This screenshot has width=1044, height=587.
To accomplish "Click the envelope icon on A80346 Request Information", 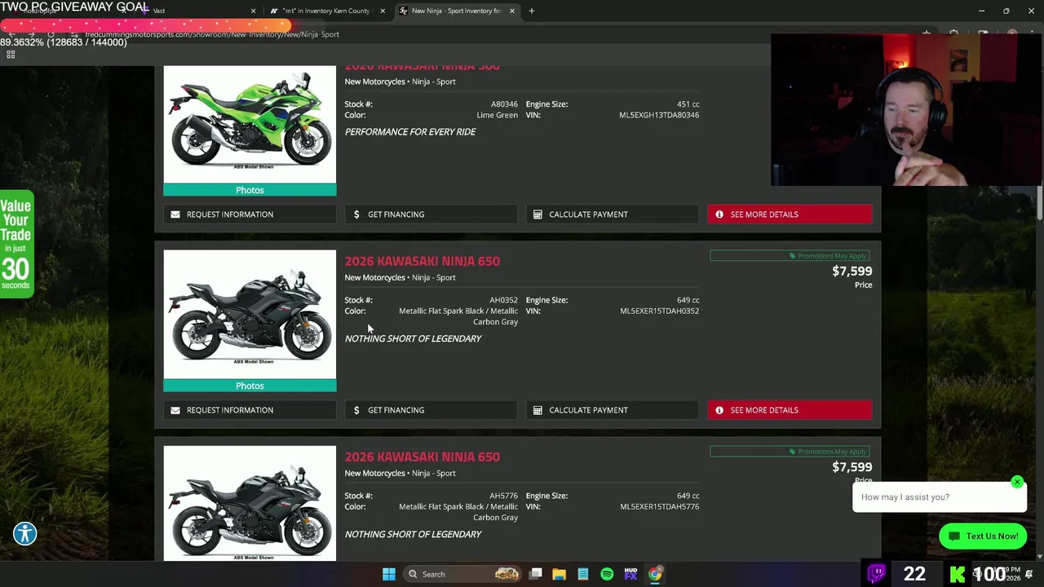I will (175, 214).
